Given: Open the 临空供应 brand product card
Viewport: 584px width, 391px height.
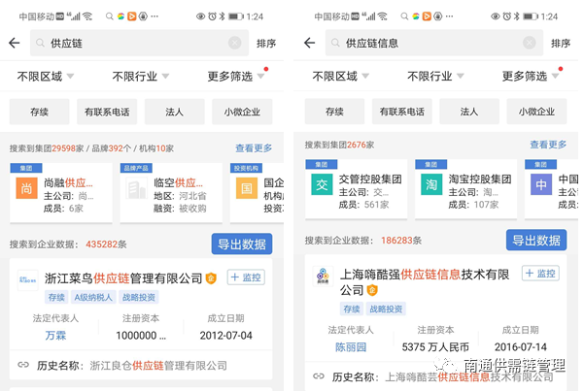Looking at the screenshot, I should pyautogui.click(x=171, y=193).
